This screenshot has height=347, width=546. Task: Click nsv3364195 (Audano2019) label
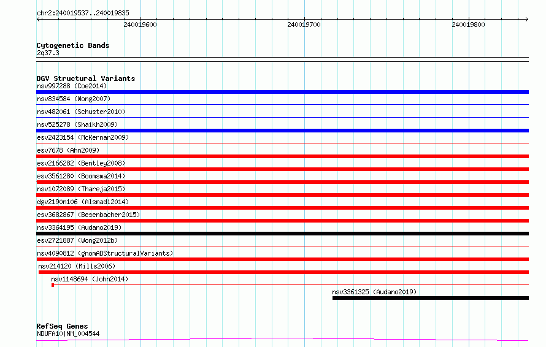click(x=79, y=227)
